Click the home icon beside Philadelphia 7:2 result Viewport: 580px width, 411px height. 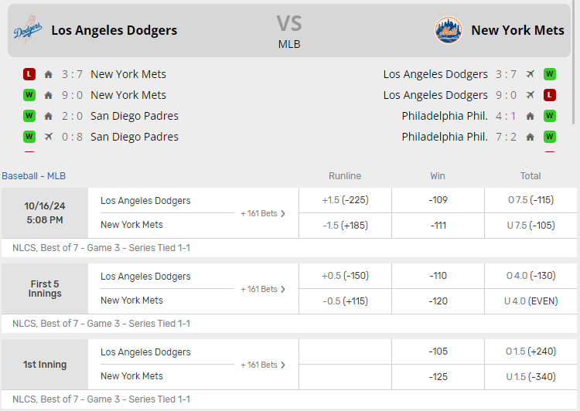[x=531, y=137]
